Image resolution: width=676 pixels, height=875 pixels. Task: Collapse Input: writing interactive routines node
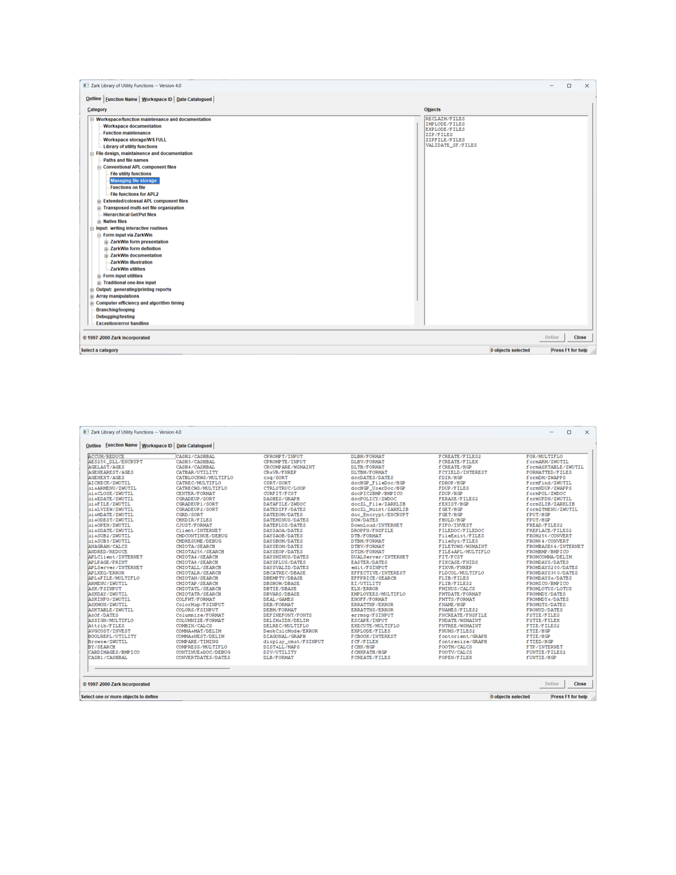92,229
